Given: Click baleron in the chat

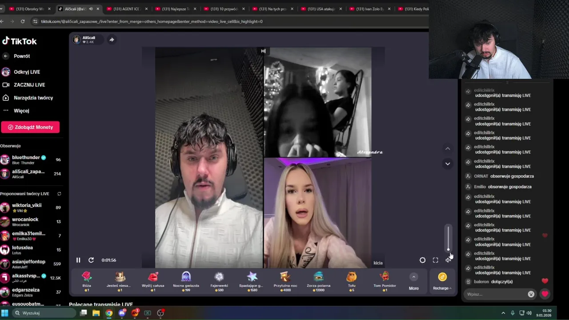Looking at the screenshot, I should pyautogui.click(x=481, y=282).
